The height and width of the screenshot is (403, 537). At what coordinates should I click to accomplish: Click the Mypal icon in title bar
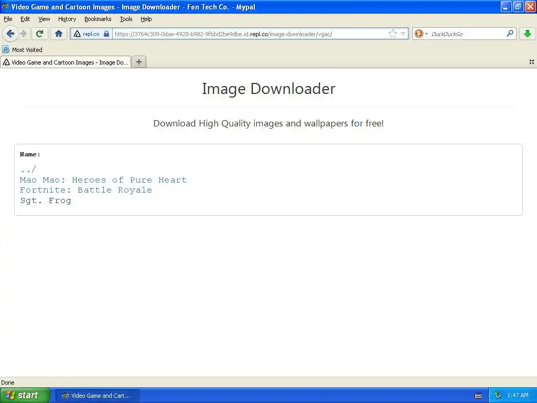coord(5,6)
